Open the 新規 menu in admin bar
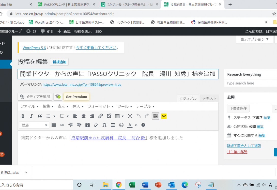 (64, 31)
